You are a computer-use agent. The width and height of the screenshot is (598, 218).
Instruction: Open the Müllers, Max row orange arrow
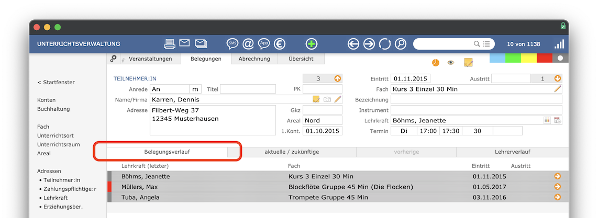click(558, 187)
